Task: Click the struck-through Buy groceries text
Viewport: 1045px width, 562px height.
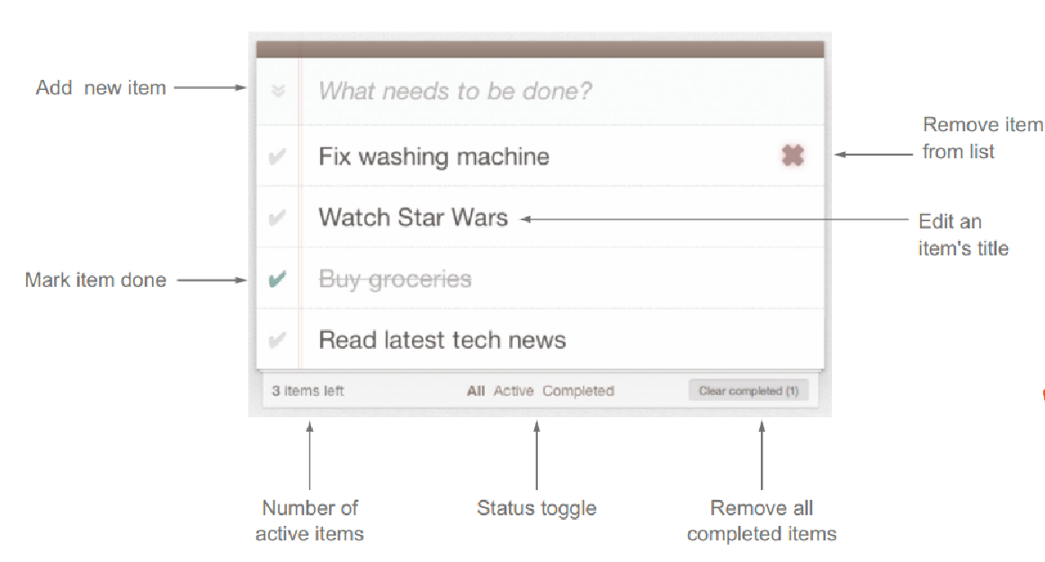Action: pos(395,279)
